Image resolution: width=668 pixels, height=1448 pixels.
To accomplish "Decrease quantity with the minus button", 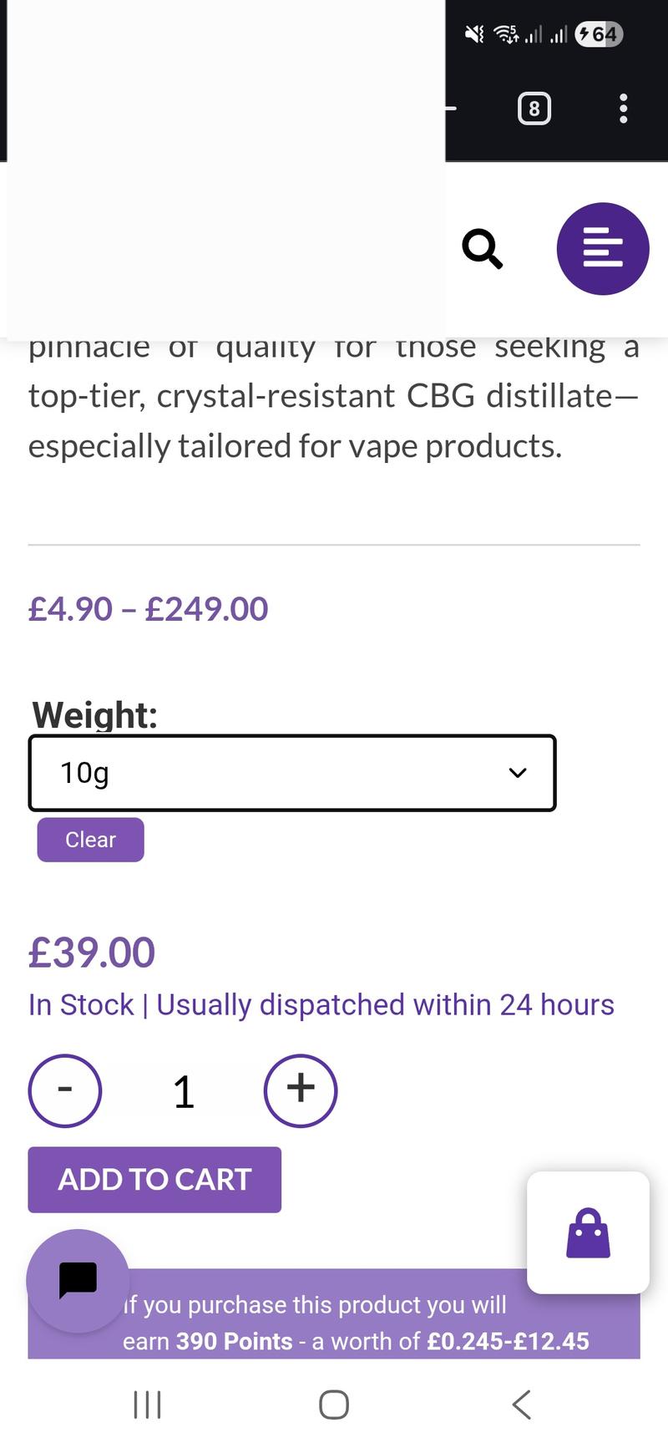I will point(65,1090).
